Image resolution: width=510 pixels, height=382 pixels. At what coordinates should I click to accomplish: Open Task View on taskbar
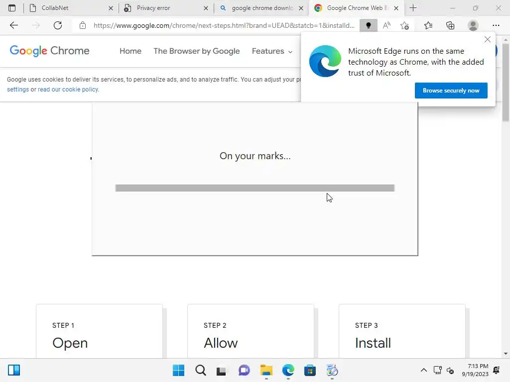[222, 370]
